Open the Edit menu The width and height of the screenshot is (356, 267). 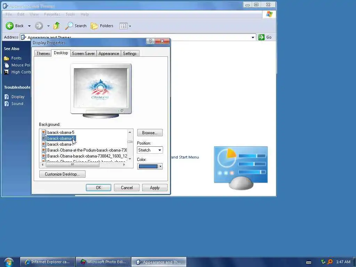click(x=21, y=14)
